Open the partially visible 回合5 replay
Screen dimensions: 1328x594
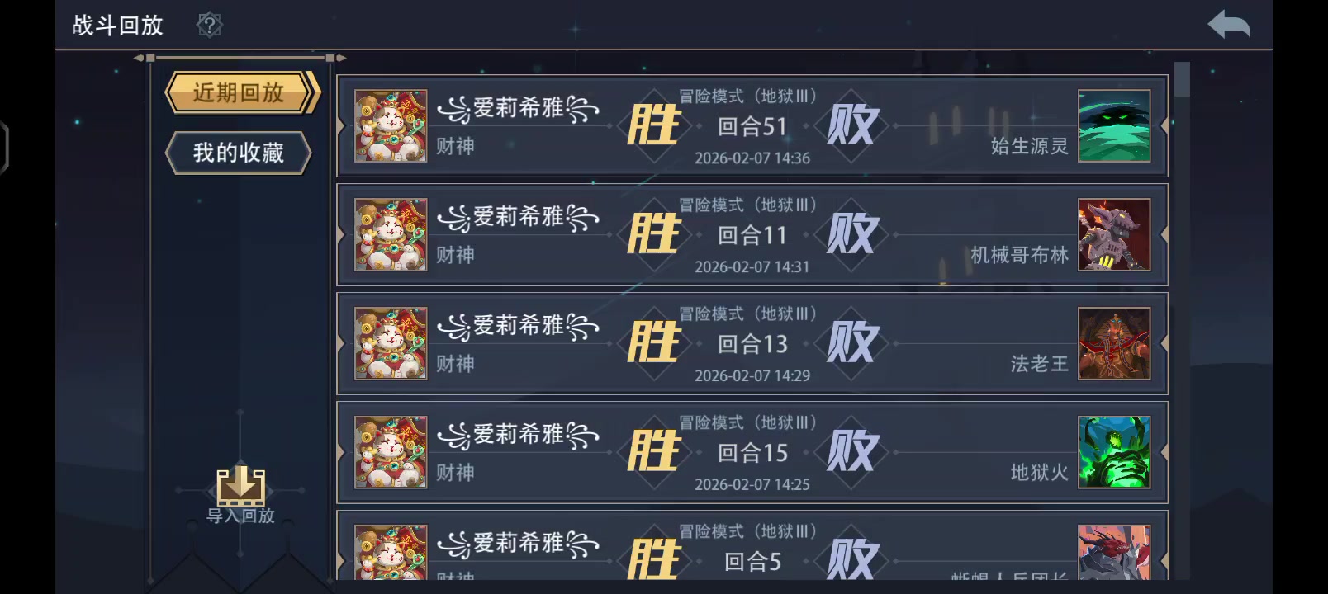(752, 545)
